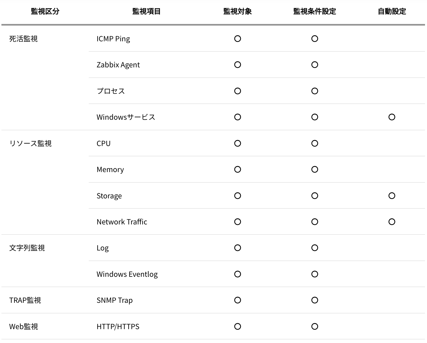The height and width of the screenshot is (343, 427).
Task: Click the 監視対象 circle for CPU
Action: (x=238, y=143)
